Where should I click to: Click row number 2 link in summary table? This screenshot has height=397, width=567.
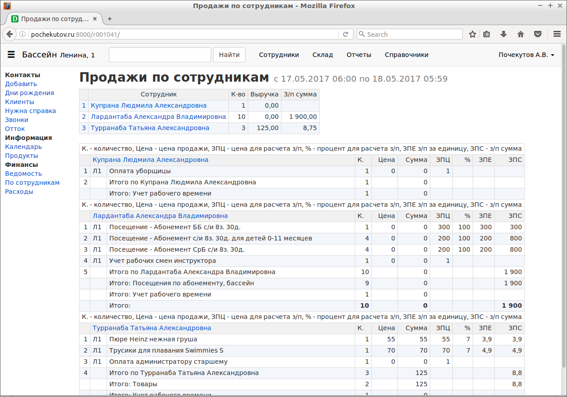pos(84,117)
